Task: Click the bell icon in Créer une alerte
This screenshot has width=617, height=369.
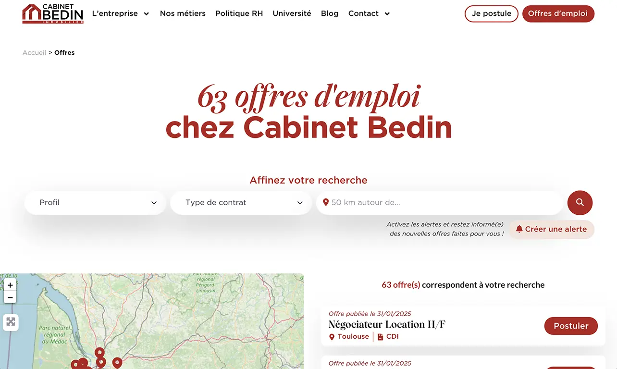Action: tap(519, 229)
